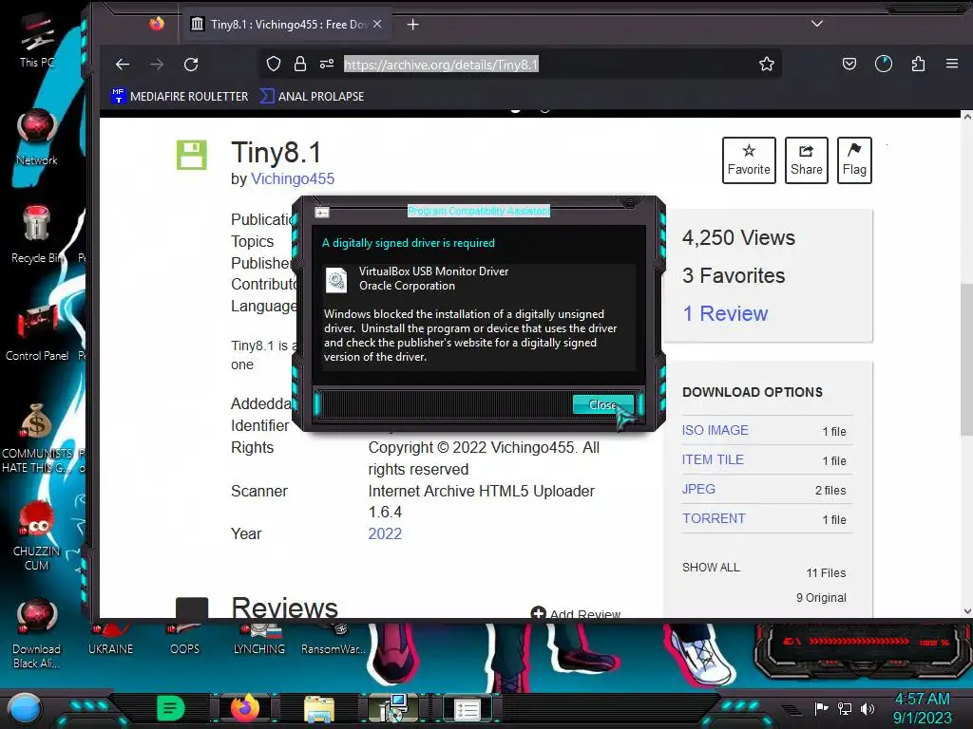Image resolution: width=973 pixels, height=729 pixels.
Task: Click the network tray icon
Action: (845, 708)
